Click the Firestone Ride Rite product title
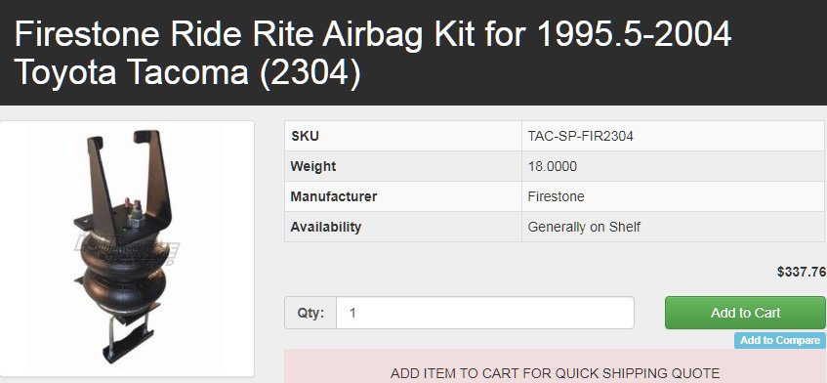 [373, 53]
